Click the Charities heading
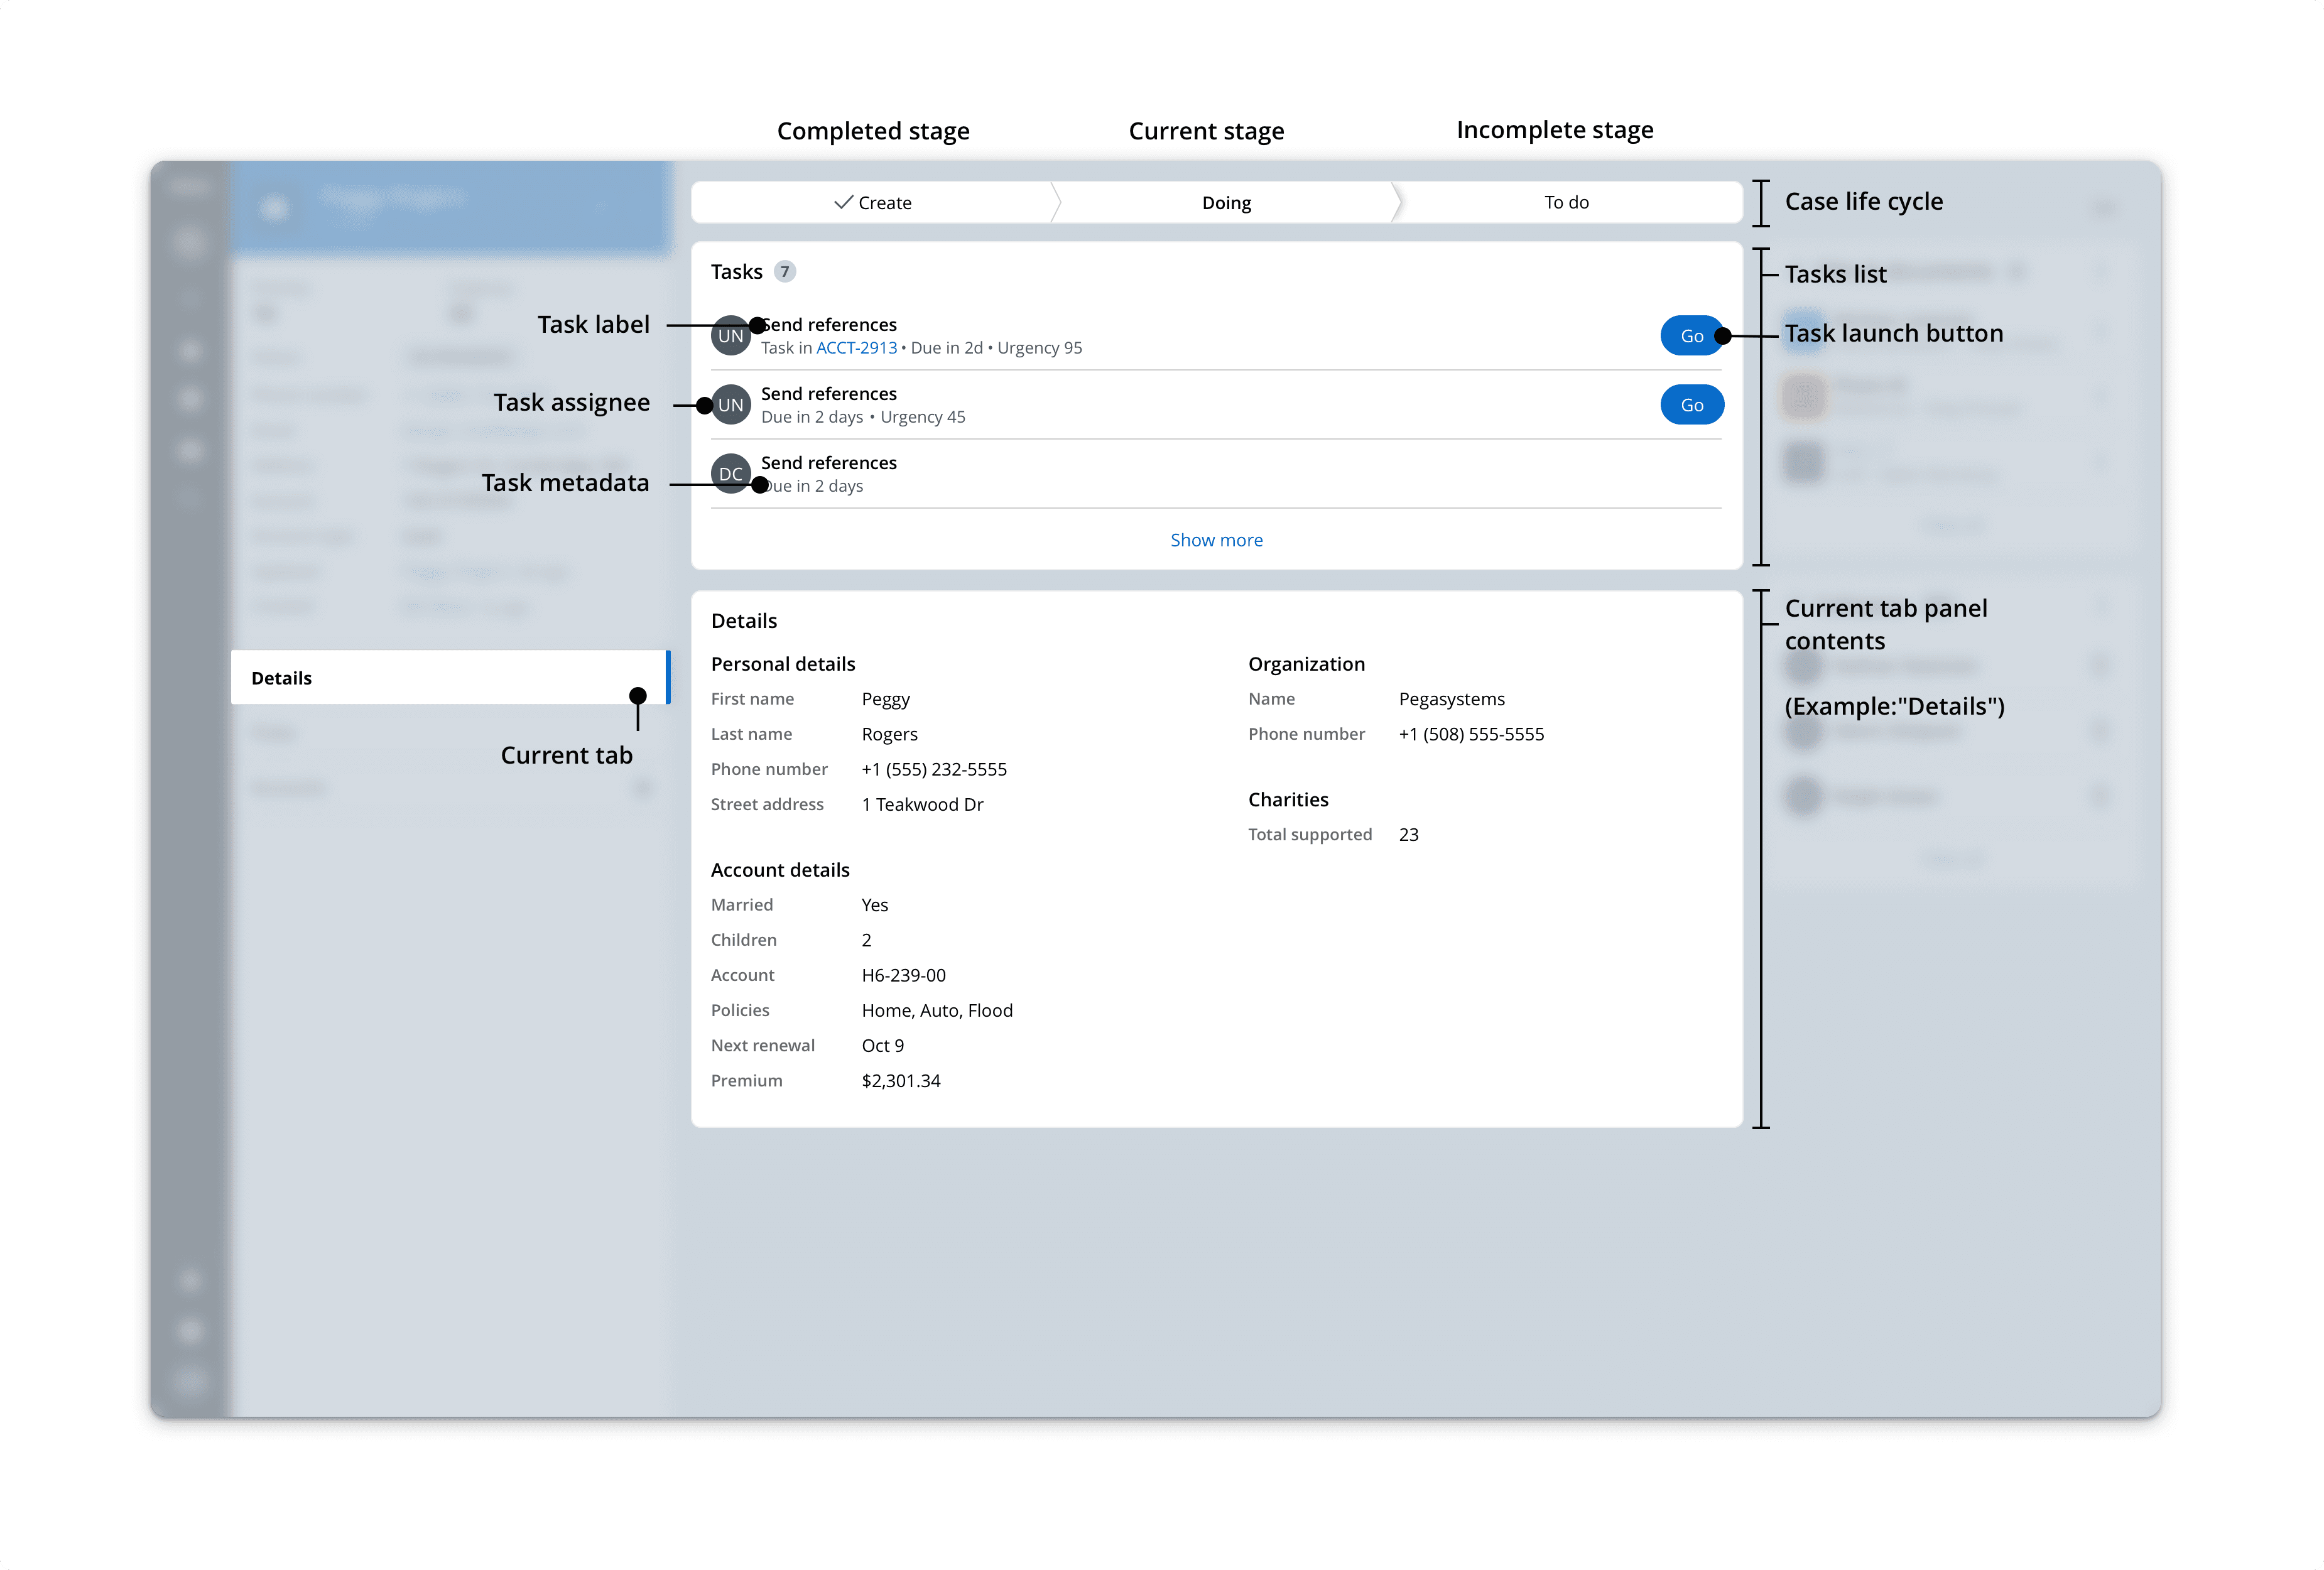Viewport: 2324px width, 1570px height. [x=1288, y=800]
